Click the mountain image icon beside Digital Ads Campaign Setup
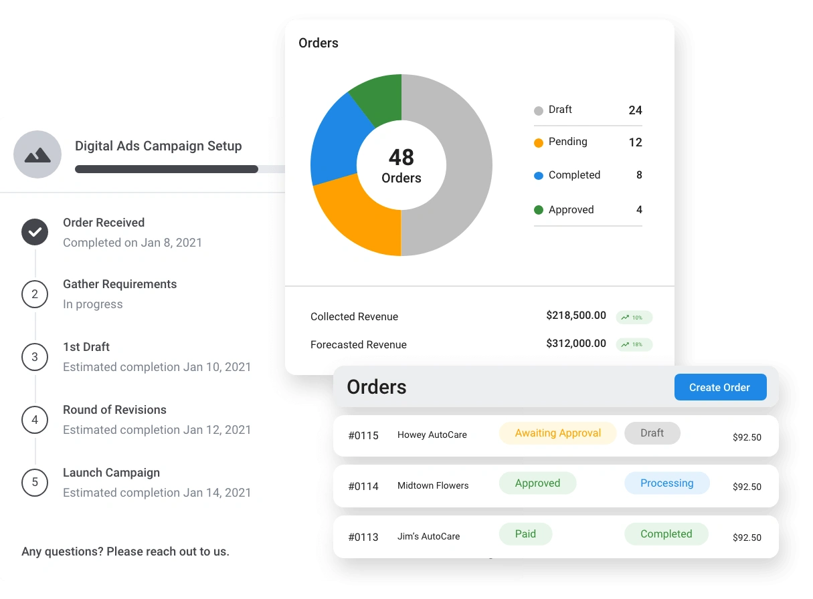This screenshot has height=599, width=813. (37, 154)
